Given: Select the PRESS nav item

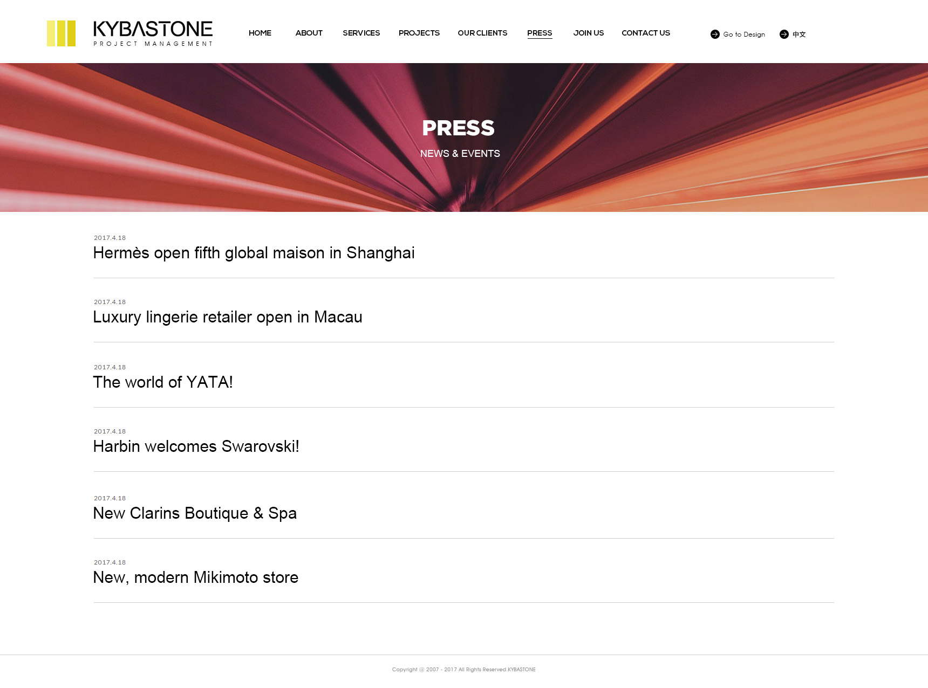Looking at the screenshot, I should tap(540, 33).
